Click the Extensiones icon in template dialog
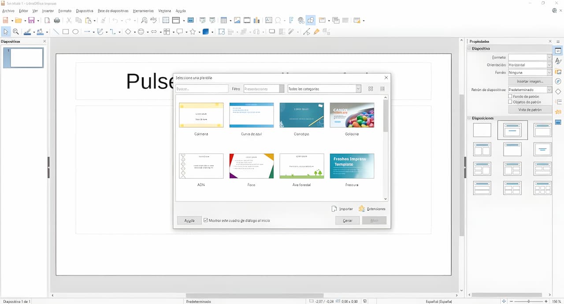564x304 pixels. (x=362, y=209)
